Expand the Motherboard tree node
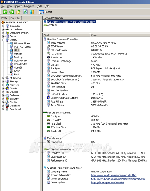 (3, 29)
